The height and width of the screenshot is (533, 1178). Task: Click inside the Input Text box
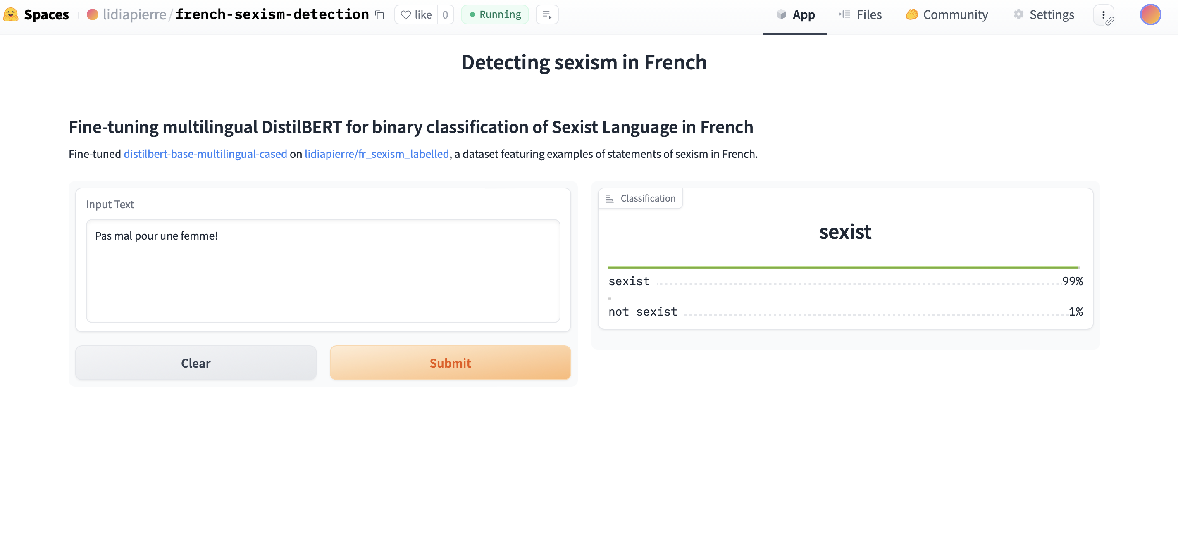pos(323,271)
